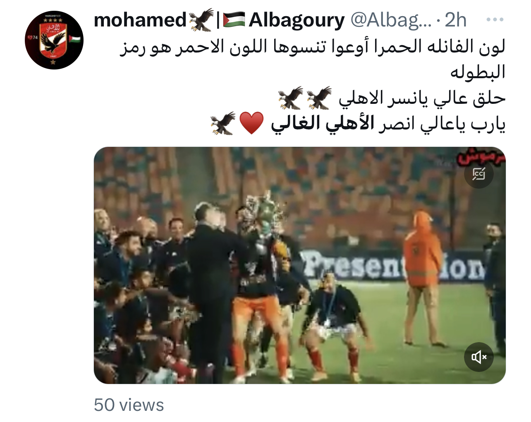Open the Al Ahly profile avatar
The image size is (531, 422).
click(x=54, y=40)
